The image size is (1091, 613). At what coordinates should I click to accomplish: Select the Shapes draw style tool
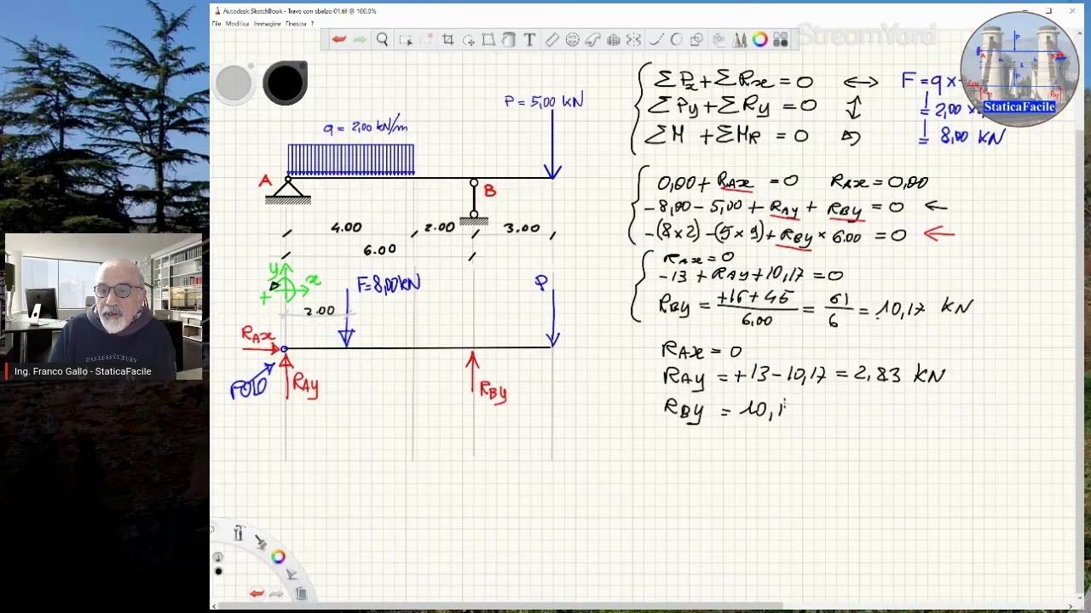(x=696, y=40)
